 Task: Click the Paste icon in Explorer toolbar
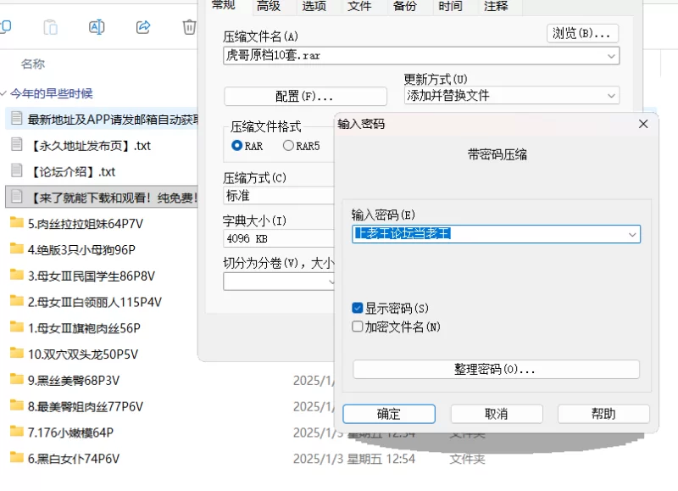click(x=51, y=27)
